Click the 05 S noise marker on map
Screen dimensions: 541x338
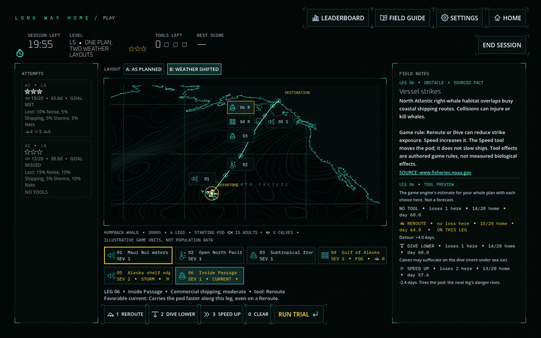point(279,121)
